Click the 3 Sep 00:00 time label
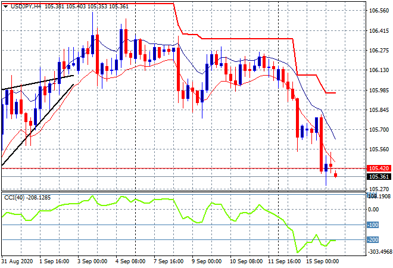Image resolution: width=393 pixels, height=268 pixels. click(92, 261)
